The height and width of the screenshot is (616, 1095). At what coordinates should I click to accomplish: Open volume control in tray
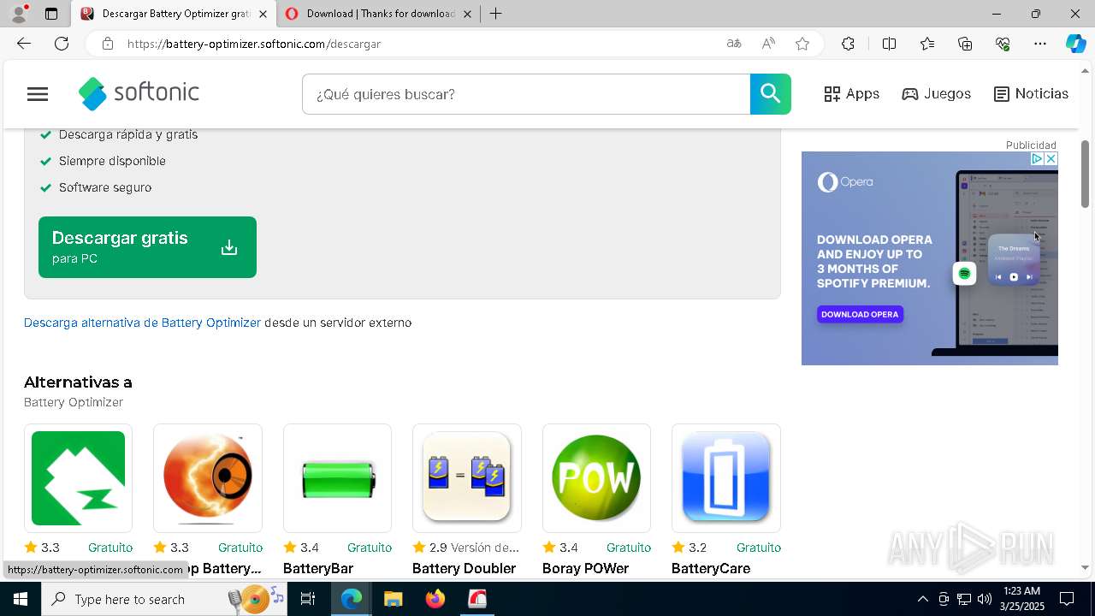(x=985, y=599)
